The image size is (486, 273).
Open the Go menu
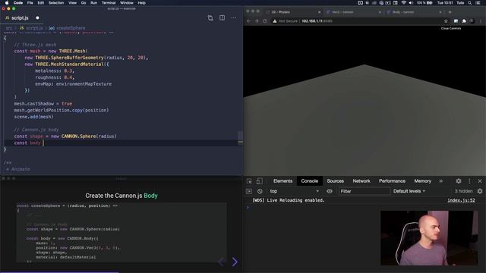tap(84, 3)
